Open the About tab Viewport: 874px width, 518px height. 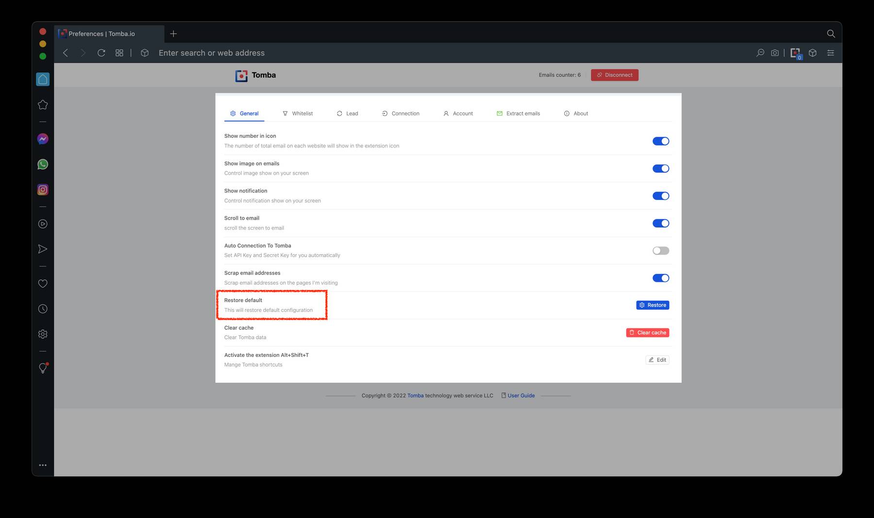click(576, 113)
